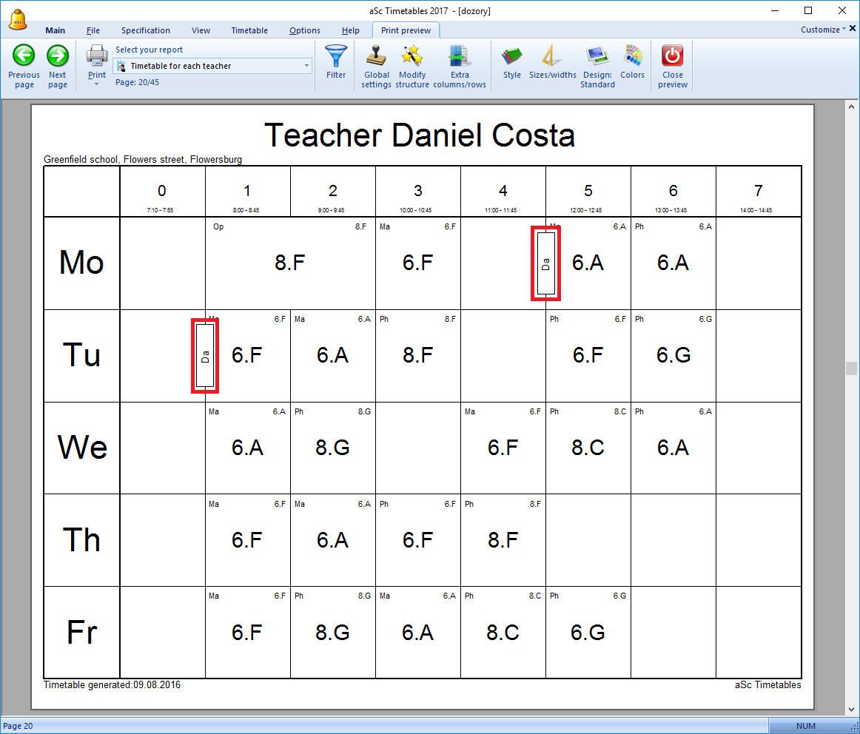Open the Colors palette

(x=633, y=56)
